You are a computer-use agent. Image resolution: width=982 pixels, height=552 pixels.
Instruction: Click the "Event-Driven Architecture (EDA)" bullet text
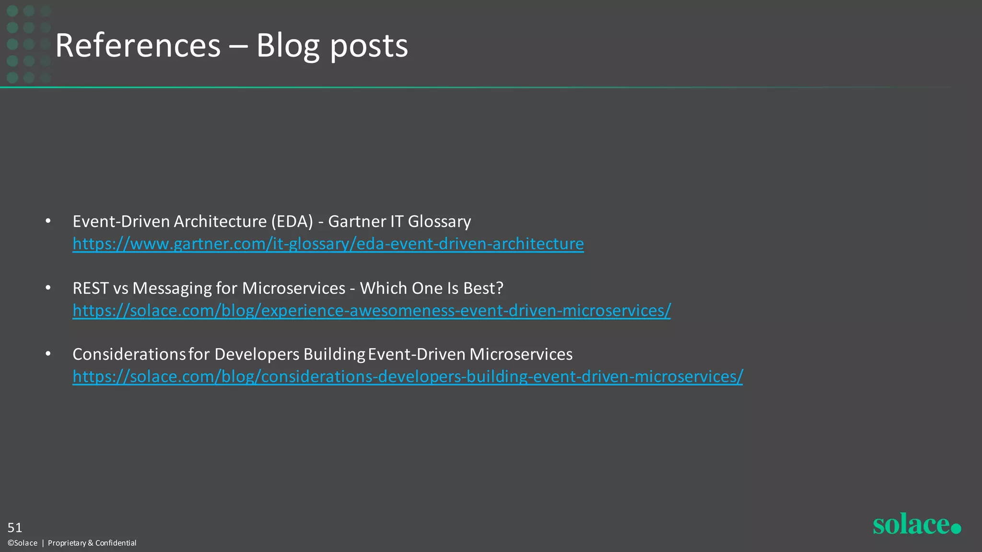(x=192, y=221)
